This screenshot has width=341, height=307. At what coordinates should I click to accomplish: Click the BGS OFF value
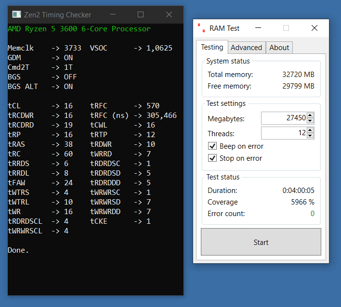(x=70, y=77)
